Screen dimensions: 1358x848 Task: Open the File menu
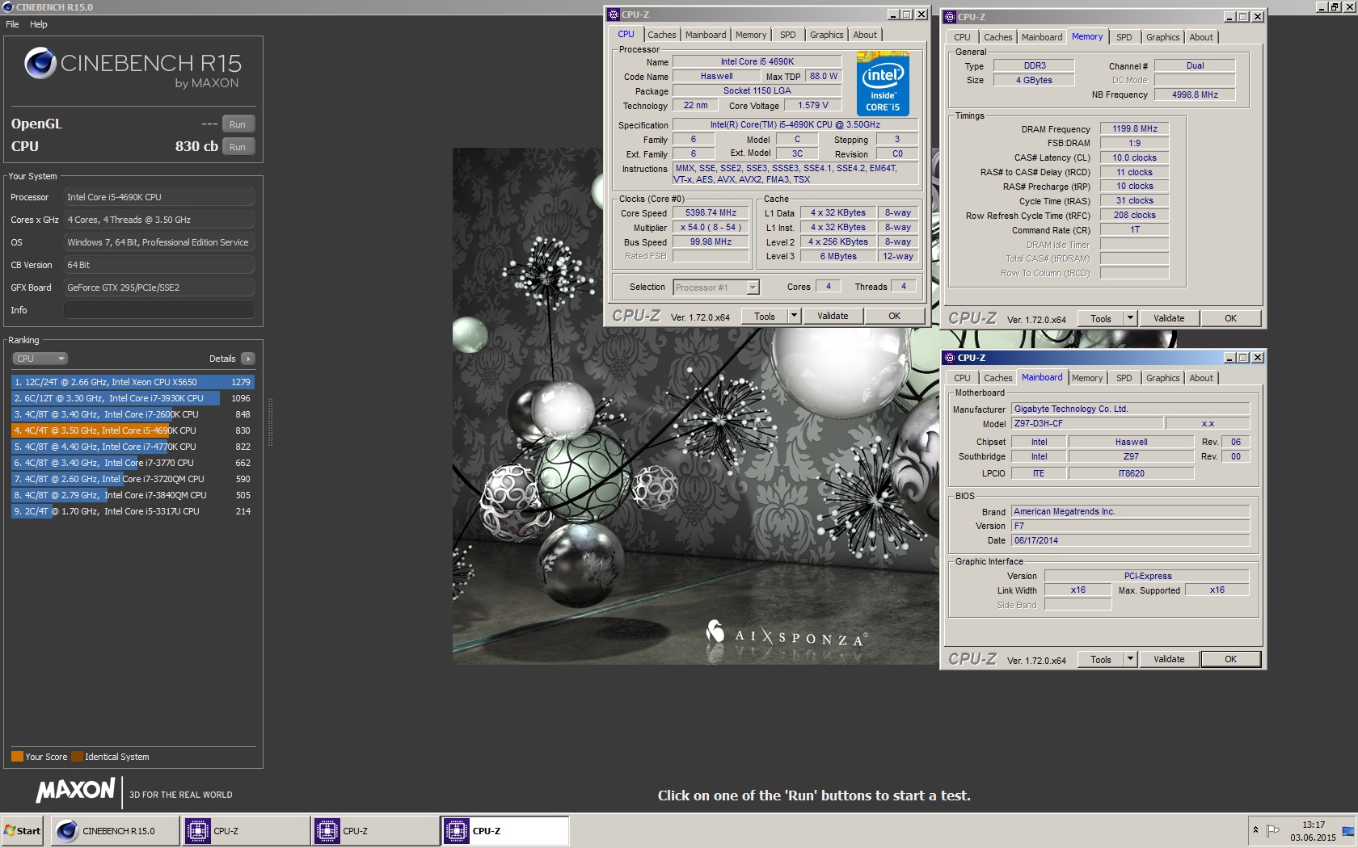tap(12, 24)
